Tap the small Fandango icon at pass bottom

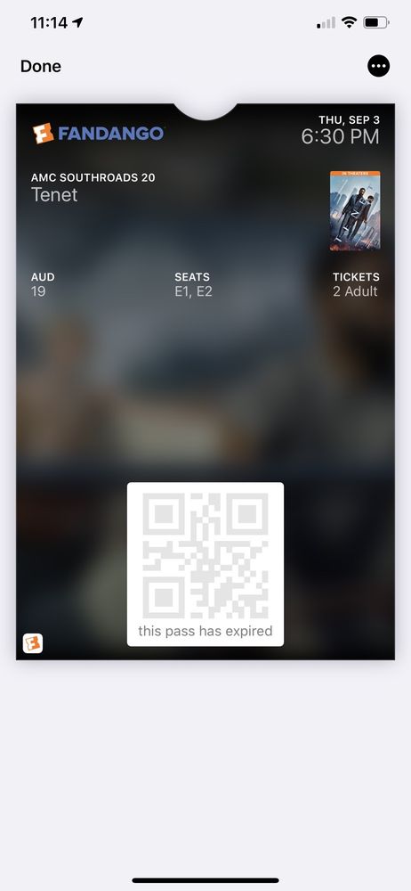(x=33, y=643)
